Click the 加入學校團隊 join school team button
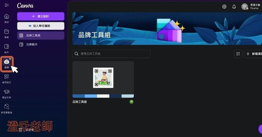262x137 pixels. tap(41, 26)
